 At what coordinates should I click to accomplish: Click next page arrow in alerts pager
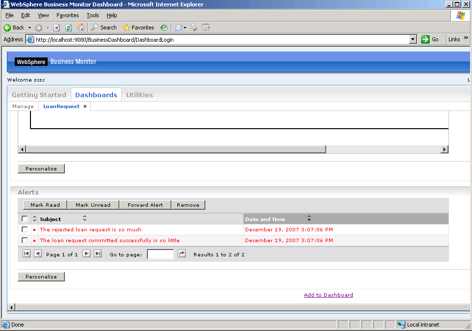tap(86, 254)
